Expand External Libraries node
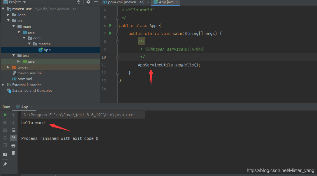This screenshot has height=176, width=317. [3, 85]
